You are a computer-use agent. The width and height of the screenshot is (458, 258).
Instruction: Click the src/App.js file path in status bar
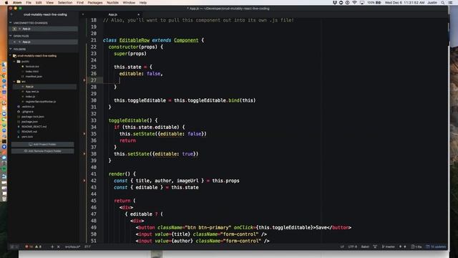(x=72, y=247)
